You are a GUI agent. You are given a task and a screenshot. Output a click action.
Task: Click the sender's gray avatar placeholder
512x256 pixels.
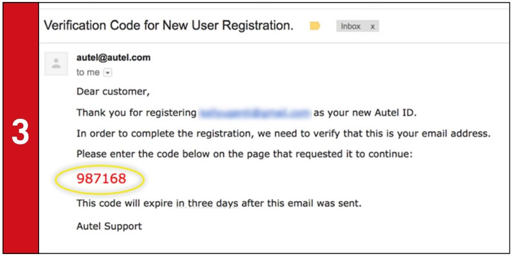pos(56,63)
